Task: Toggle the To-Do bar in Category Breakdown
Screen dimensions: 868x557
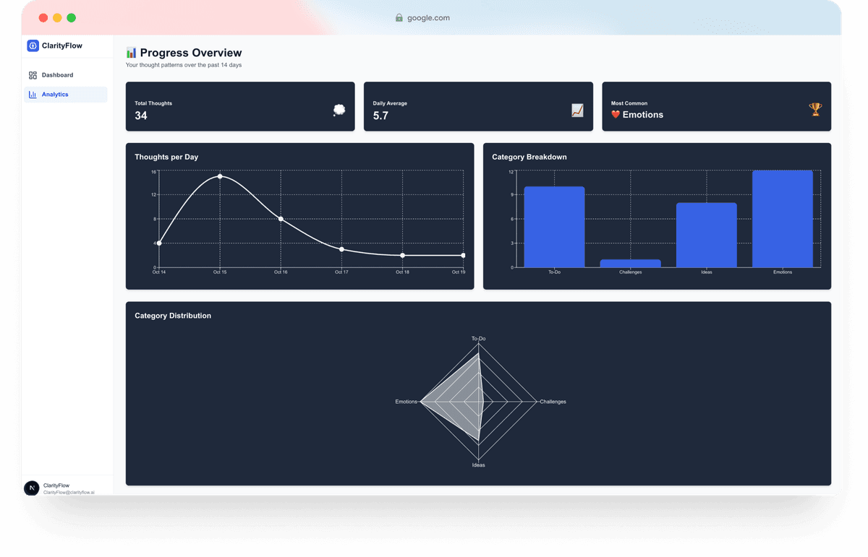Action: 553,225
